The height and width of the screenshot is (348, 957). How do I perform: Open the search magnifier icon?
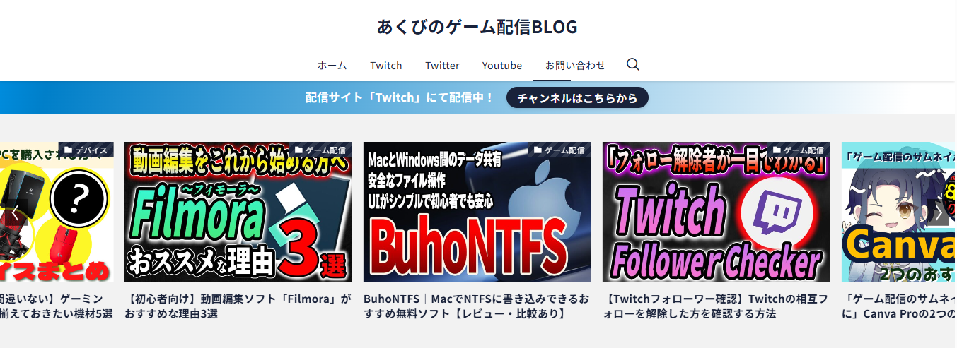tap(633, 64)
